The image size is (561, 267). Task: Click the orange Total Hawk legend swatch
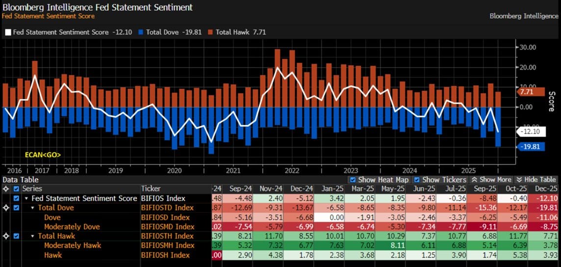(210, 32)
